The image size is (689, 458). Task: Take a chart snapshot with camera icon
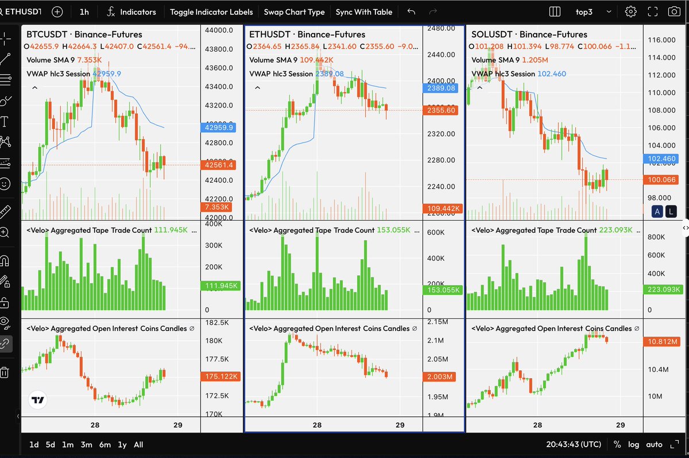(x=673, y=11)
